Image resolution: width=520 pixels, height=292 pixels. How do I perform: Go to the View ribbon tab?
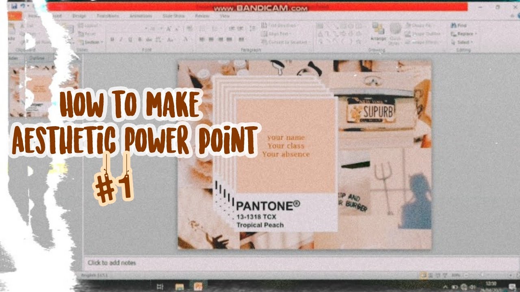(225, 16)
